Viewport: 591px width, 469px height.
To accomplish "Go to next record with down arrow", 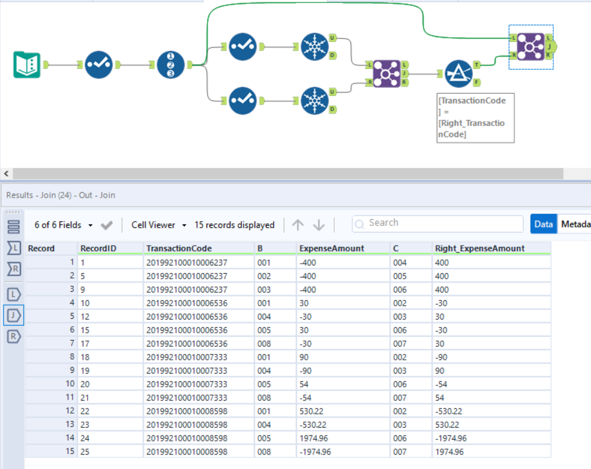I will coord(319,225).
